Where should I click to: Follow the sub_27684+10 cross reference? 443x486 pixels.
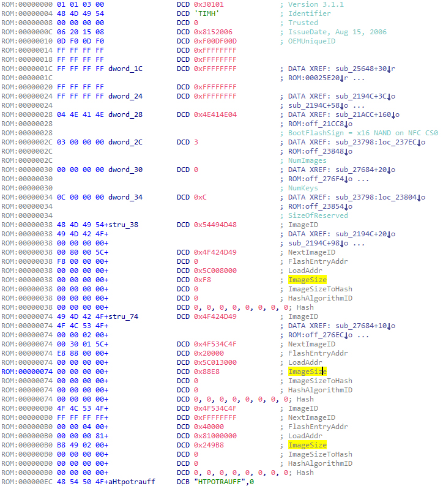[361, 326]
